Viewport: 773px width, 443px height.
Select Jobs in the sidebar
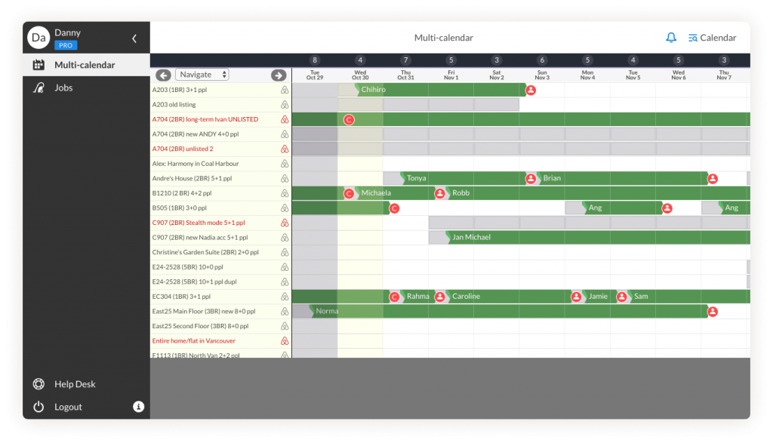[x=63, y=88]
